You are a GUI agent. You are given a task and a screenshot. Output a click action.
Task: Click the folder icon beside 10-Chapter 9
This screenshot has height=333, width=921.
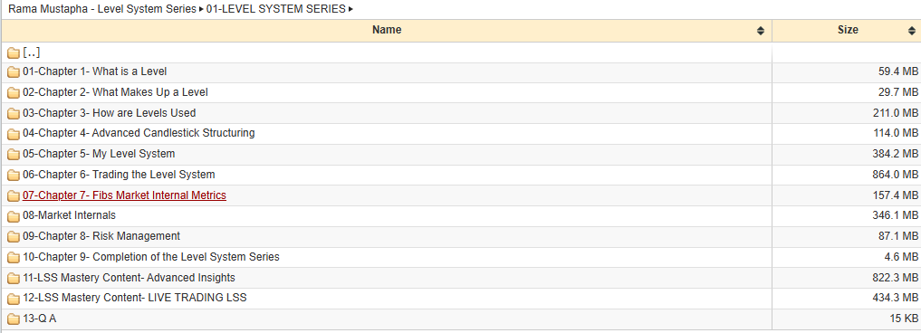point(13,257)
